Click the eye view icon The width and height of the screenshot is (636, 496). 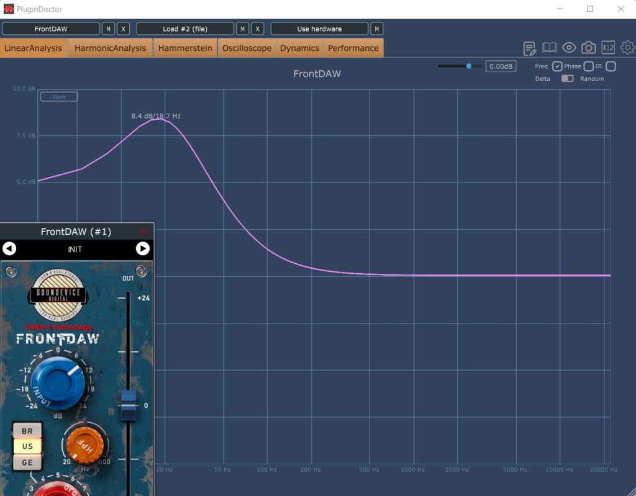pos(569,48)
